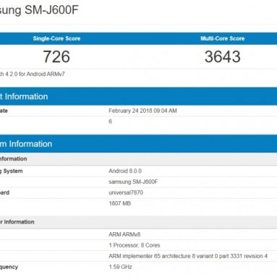Click the gray subheader above the System row
277x277 pixels.
[138, 159]
